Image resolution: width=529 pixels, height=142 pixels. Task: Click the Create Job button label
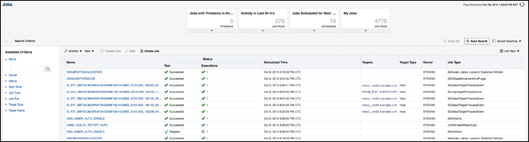click(152, 51)
